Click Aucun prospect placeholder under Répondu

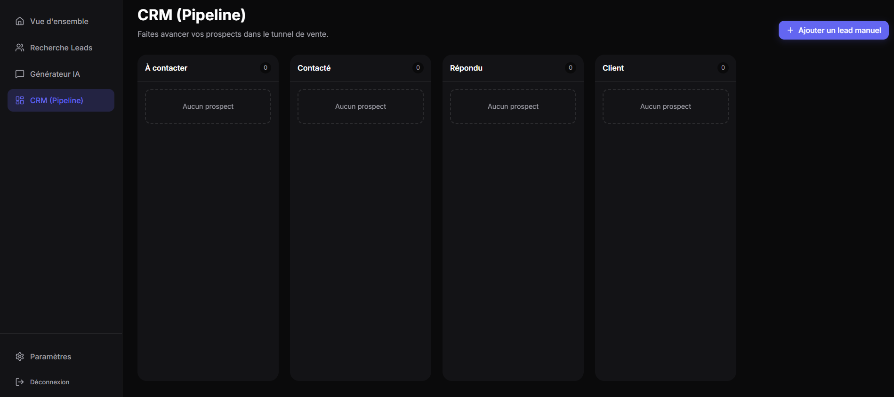pos(513,106)
